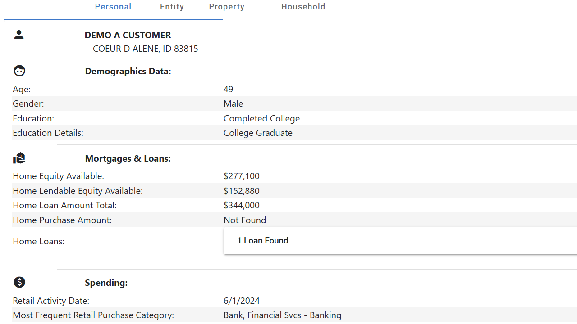Switch to the Entity tab
This screenshot has width=577, height=324.
pos(172,6)
